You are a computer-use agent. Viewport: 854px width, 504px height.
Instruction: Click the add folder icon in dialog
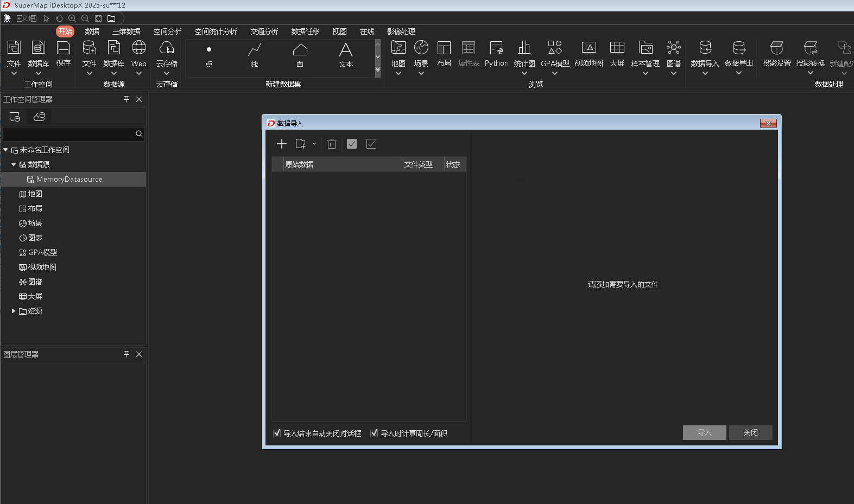point(300,144)
